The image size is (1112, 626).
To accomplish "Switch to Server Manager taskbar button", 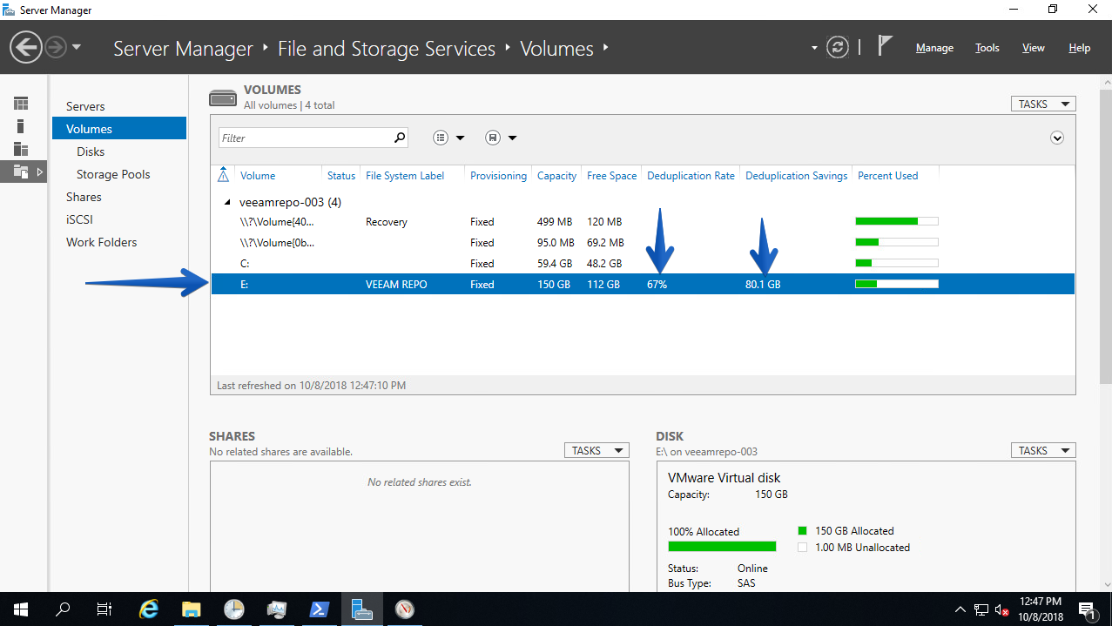I will click(x=361, y=609).
